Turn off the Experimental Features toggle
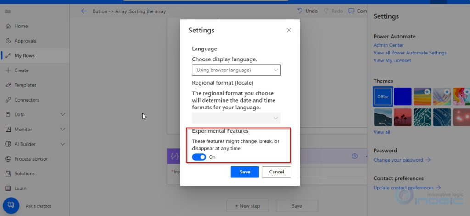 (x=199, y=157)
